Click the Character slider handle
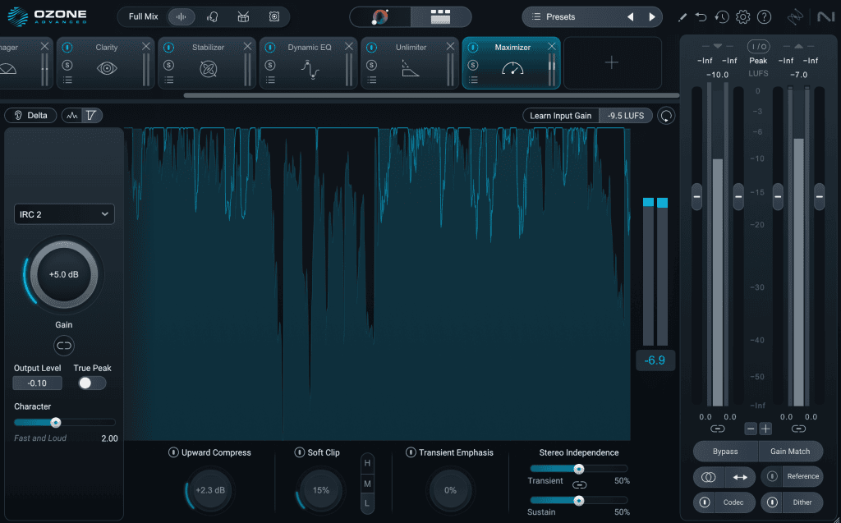 [55, 423]
